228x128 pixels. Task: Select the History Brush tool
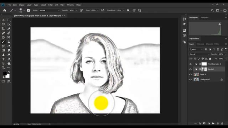click(3, 46)
